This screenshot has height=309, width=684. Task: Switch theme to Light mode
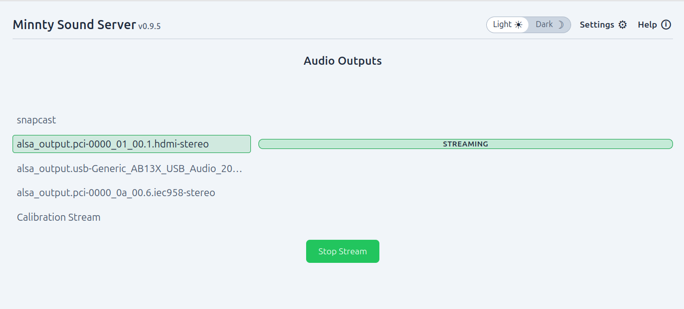pyautogui.click(x=507, y=25)
